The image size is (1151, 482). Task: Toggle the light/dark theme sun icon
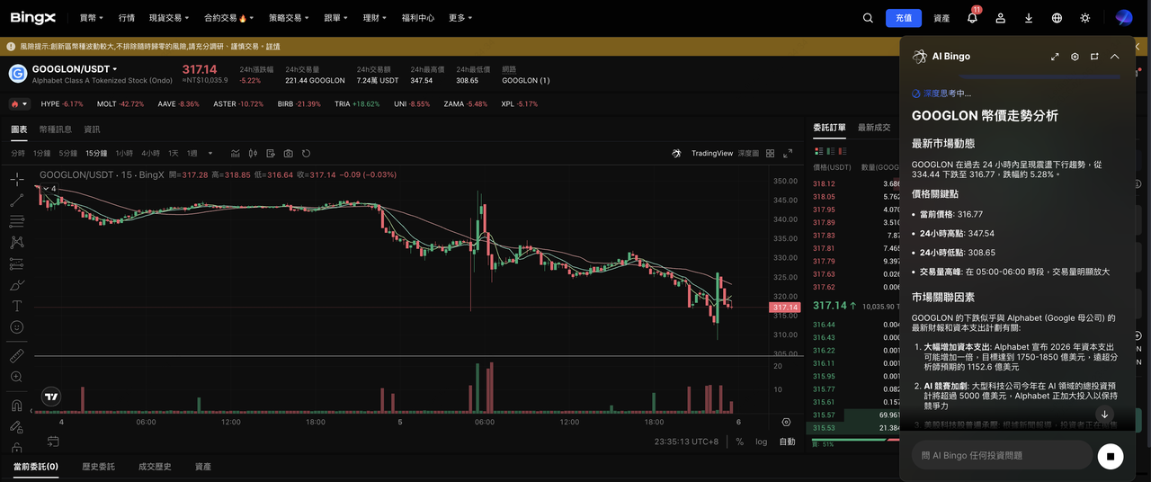click(1085, 18)
